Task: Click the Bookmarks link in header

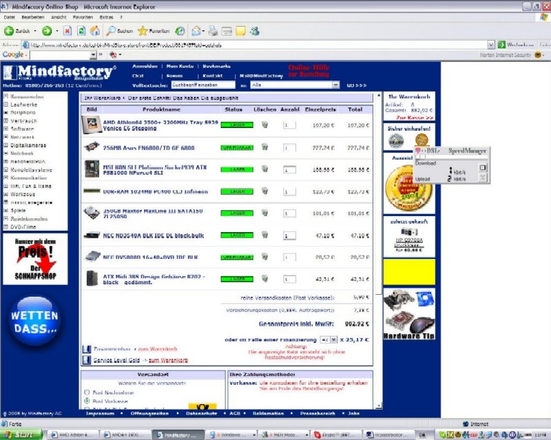Action: [x=216, y=66]
